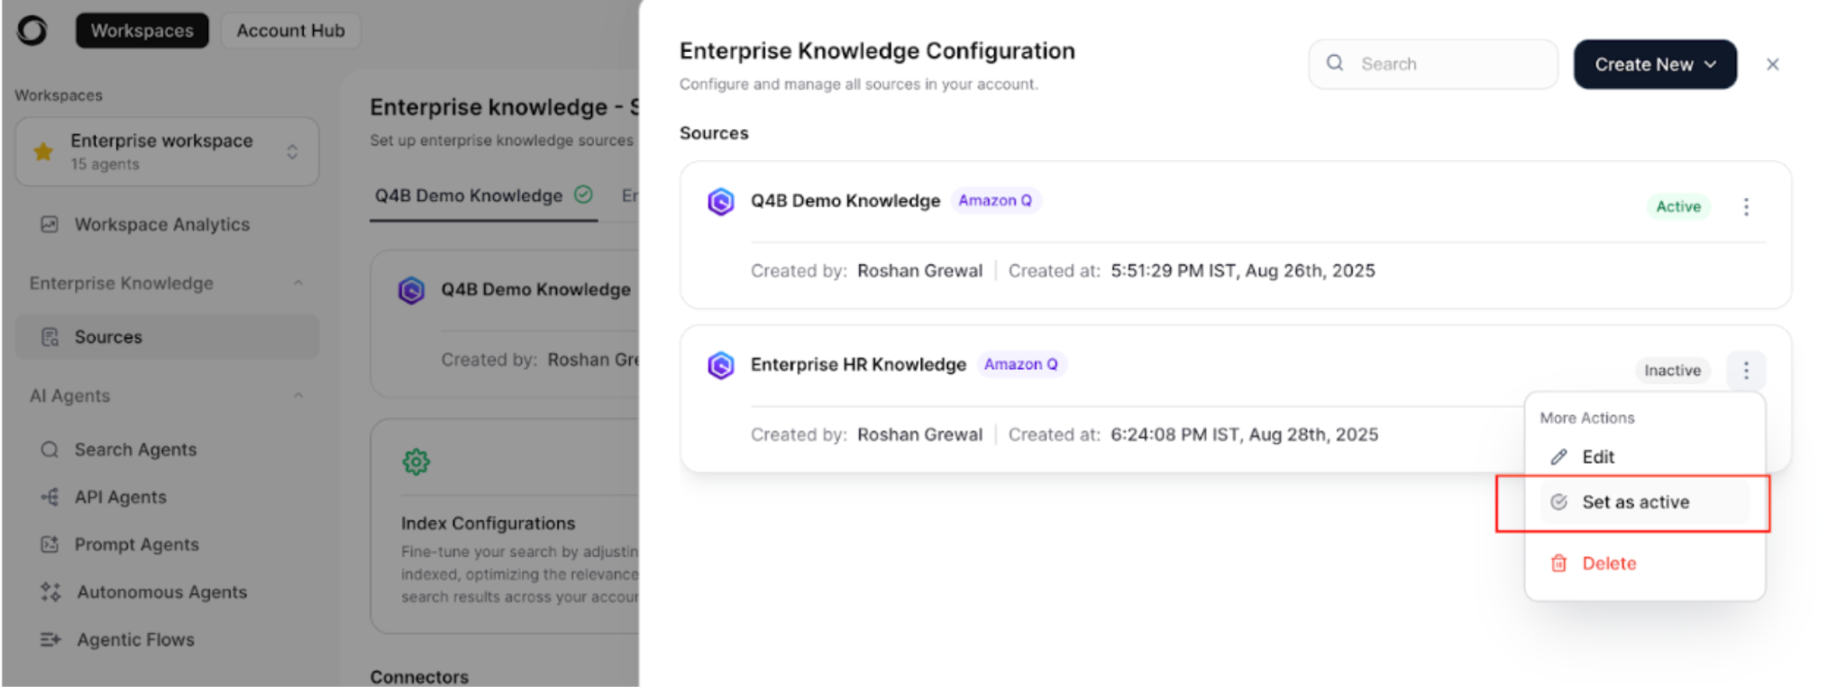Click the Account Hub button
This screenshot has height=687, width=1846.
click(x=290, y=31)
